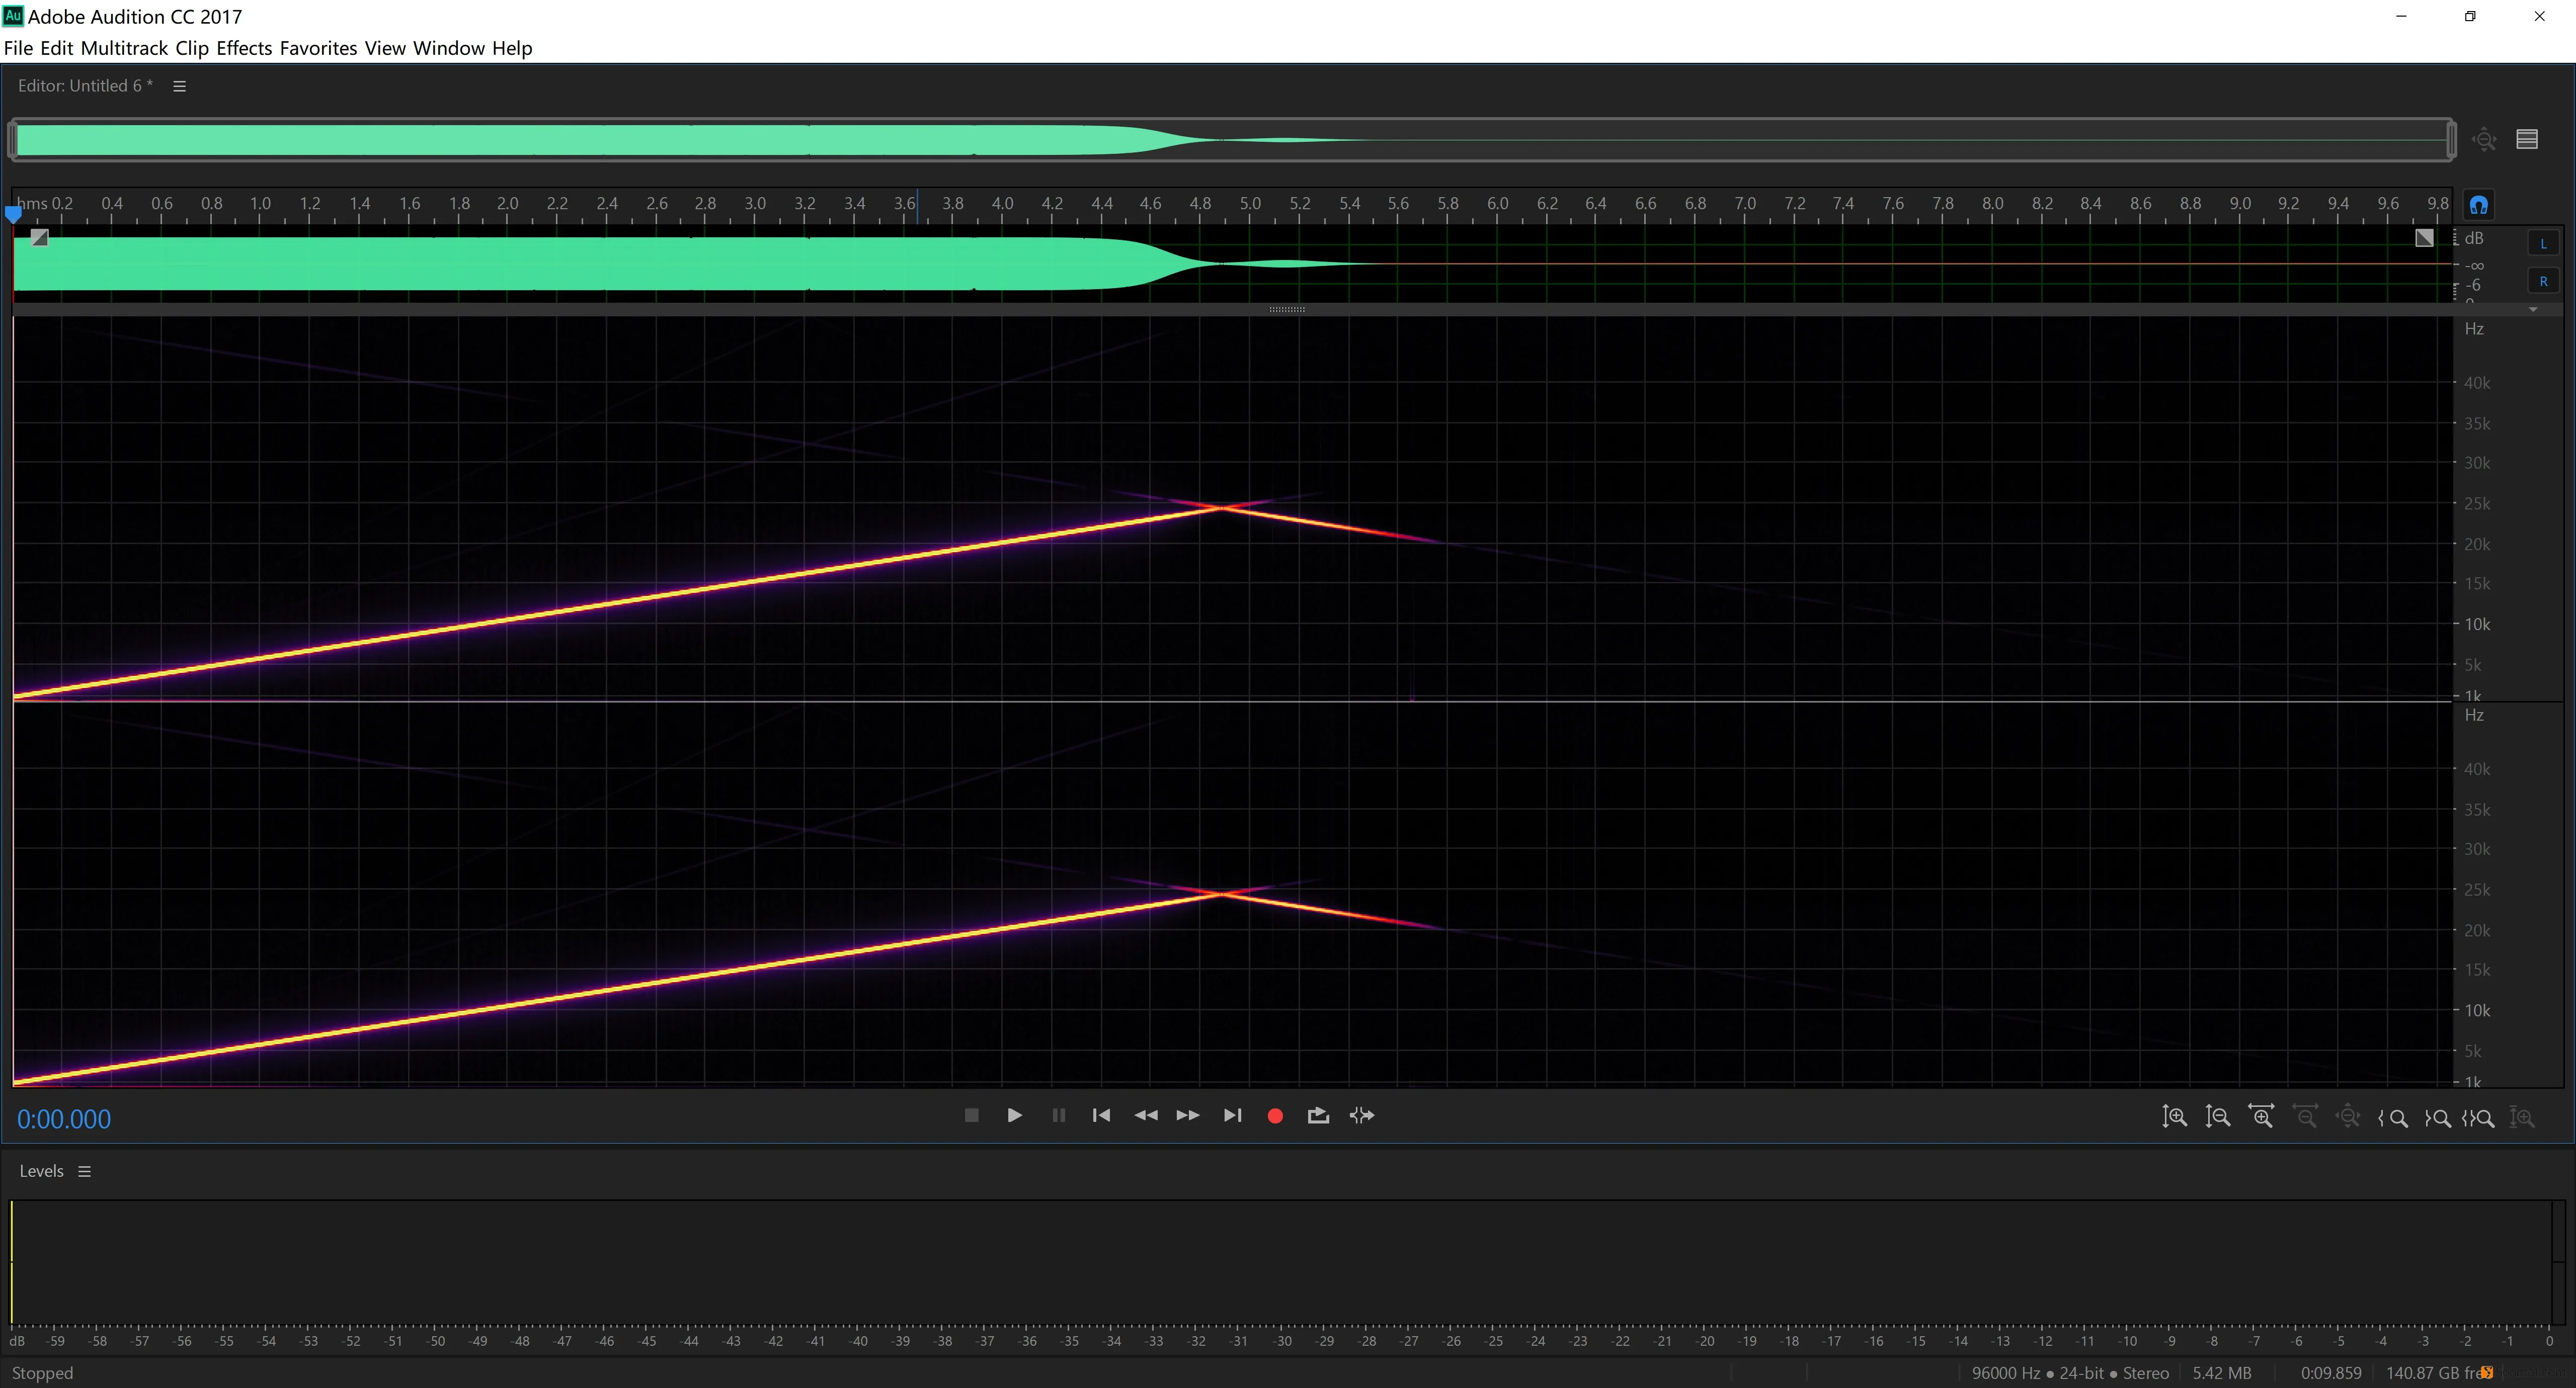Toggle Loop Playback icon
Image resolution: width=2576 pixels, height=1388 pixels.
[x=1318, y=1115]
